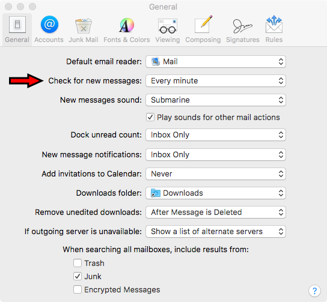
Task: Click the minimize window button
Action: [x=20, y=7]
